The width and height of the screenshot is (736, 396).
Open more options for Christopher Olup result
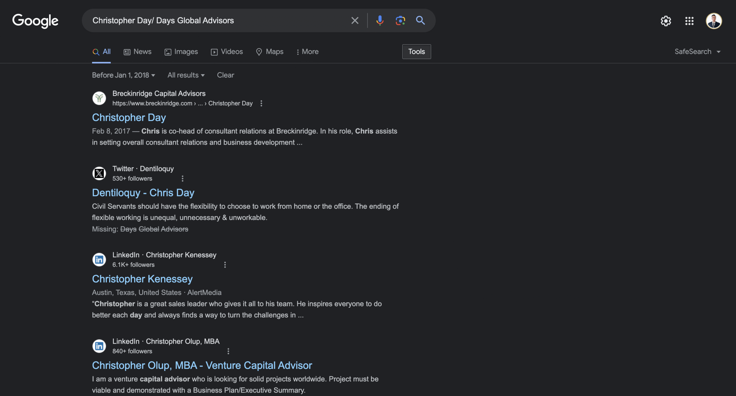click(228, 351)
